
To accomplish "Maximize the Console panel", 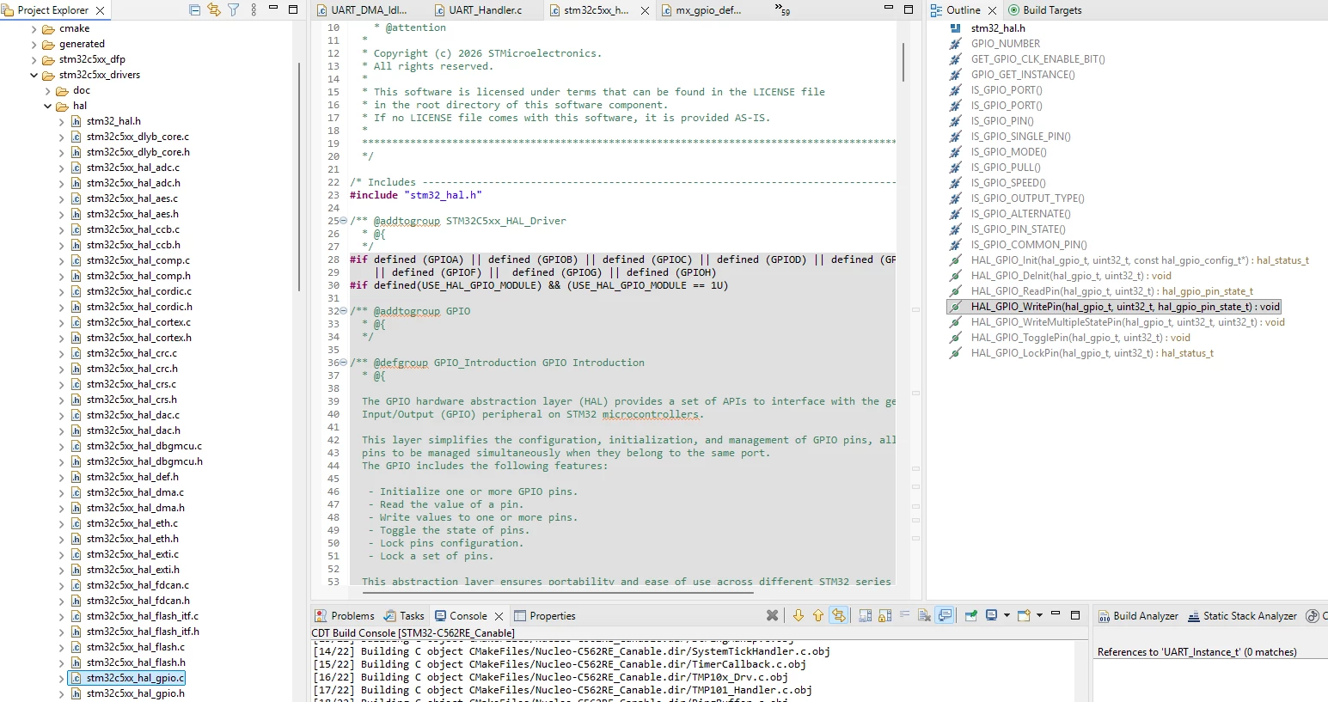I will tap(1074, 615).
